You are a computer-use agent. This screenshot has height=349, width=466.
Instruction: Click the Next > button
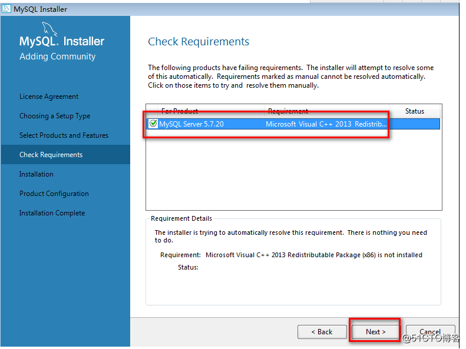tap(375, 331)
